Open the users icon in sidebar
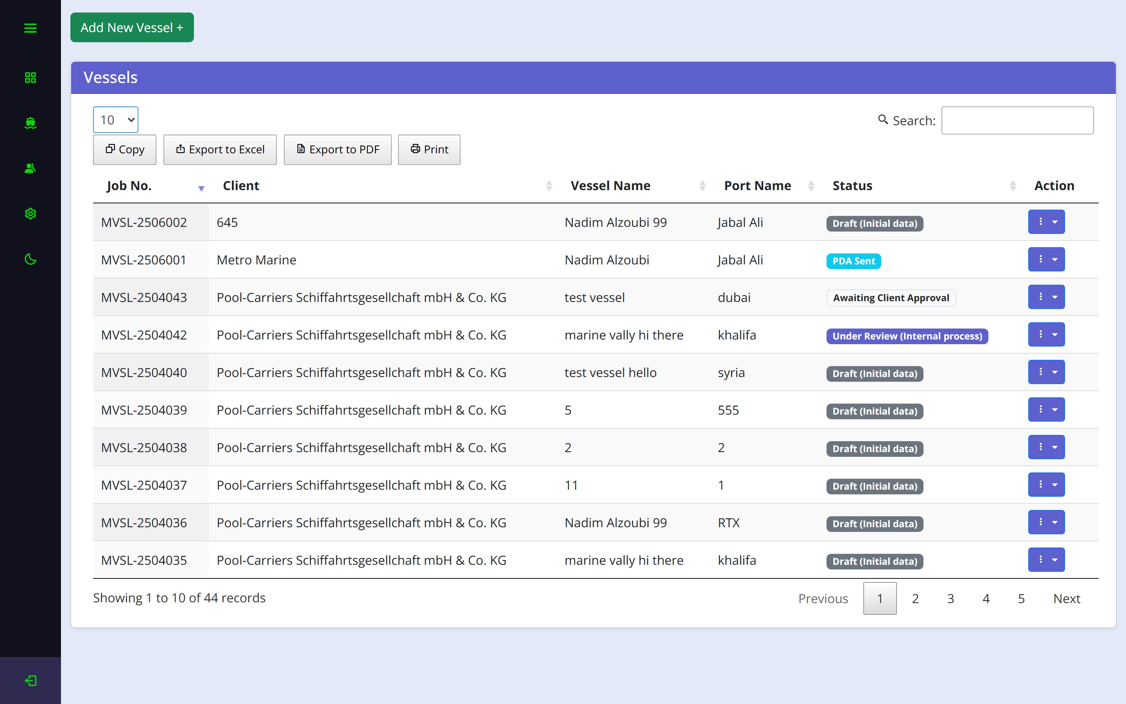The height and width of the screenshot is (704, 1126). [30, 168]
